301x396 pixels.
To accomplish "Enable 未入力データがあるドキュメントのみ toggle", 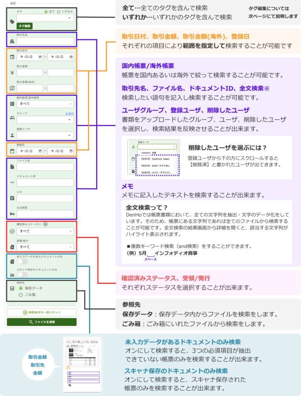I will click(x=22, y=262).
